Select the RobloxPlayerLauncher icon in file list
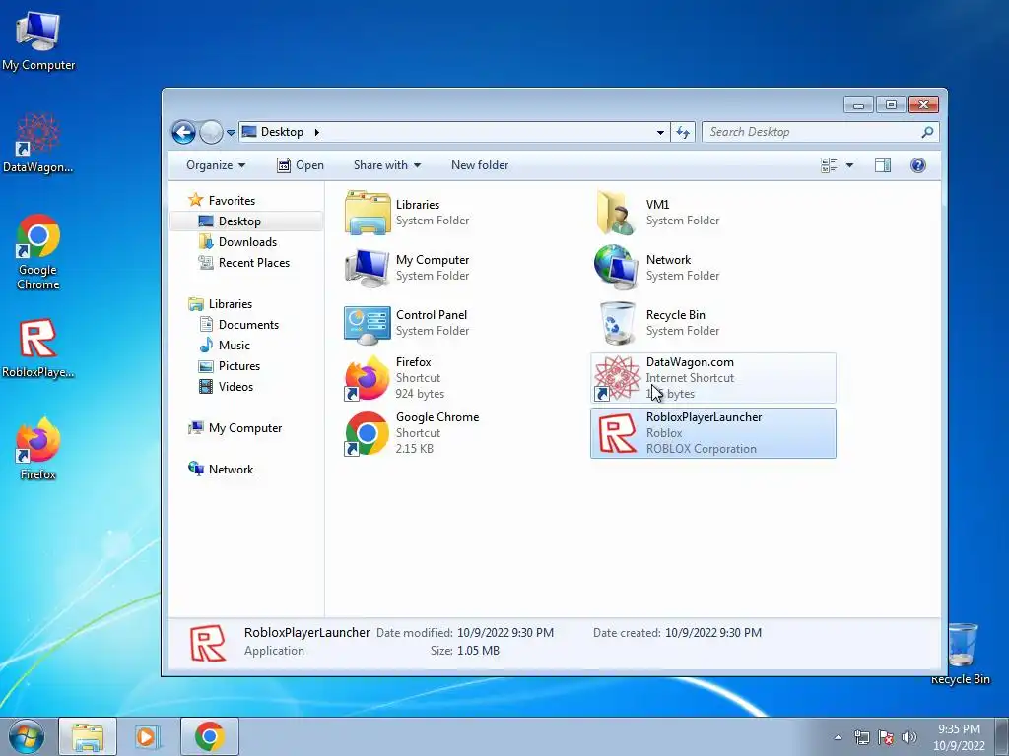 click(x=617, y=433)
